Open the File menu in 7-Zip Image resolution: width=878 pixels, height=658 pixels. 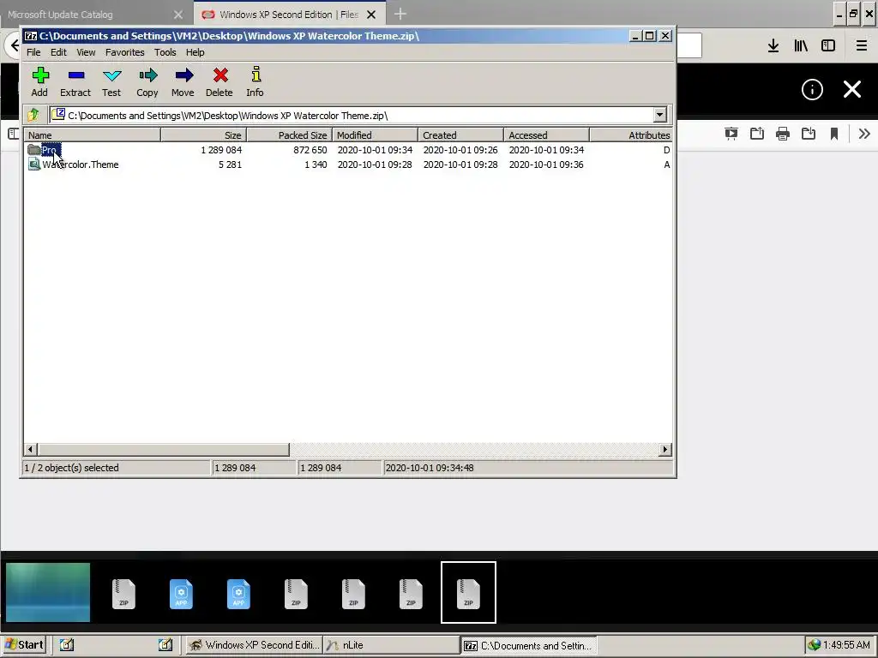33,52
